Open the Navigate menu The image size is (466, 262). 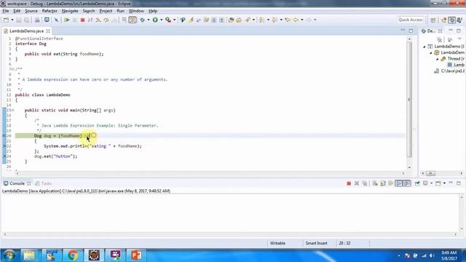(x=70, y=11)
